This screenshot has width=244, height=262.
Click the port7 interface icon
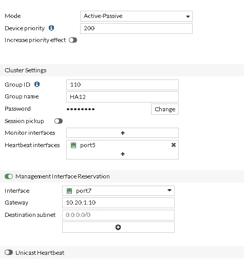[x=69, y=191]
